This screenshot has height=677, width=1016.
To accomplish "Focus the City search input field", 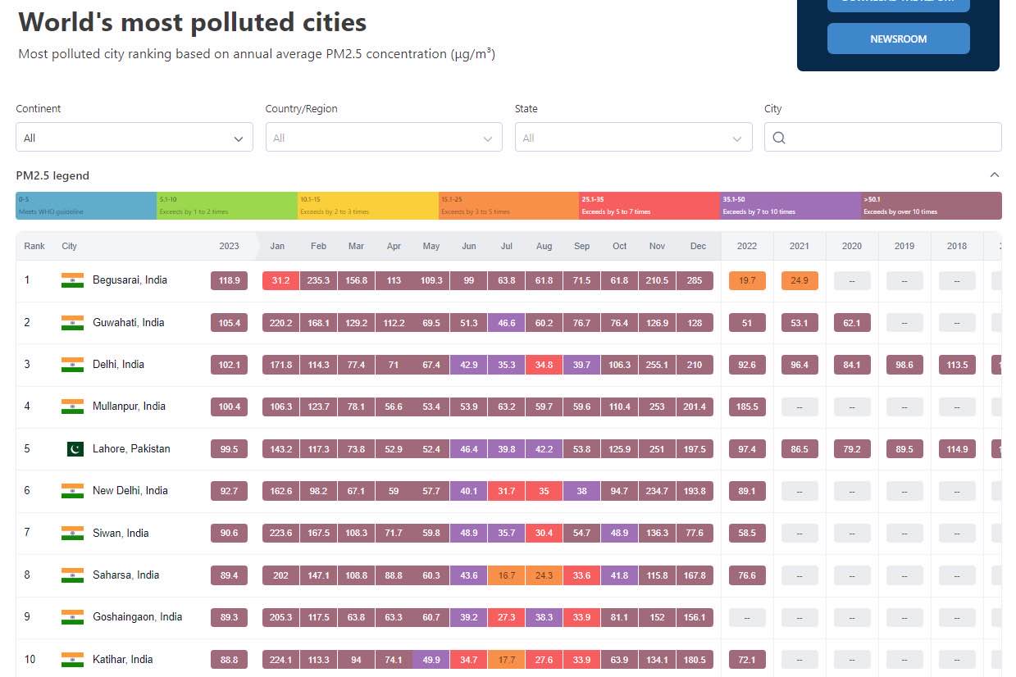I will pyautogui.click(x=883, y=138).
